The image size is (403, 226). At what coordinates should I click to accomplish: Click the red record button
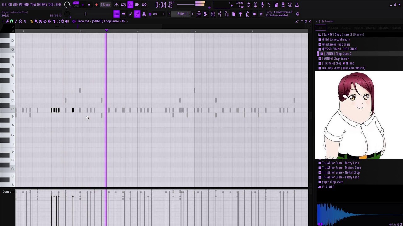pyautogui.click(x=96, y=5)
